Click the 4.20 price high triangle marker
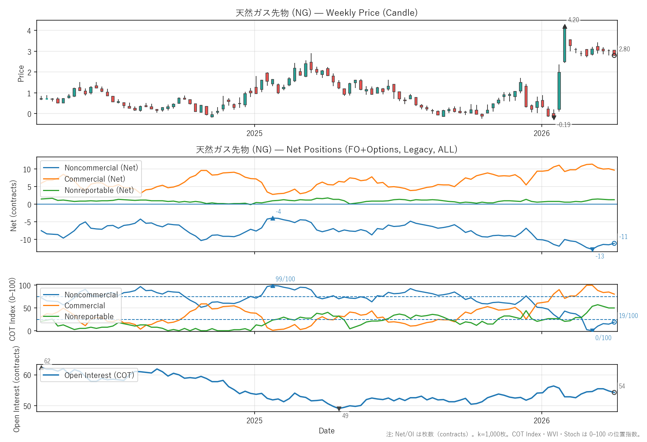 point(565,27)
